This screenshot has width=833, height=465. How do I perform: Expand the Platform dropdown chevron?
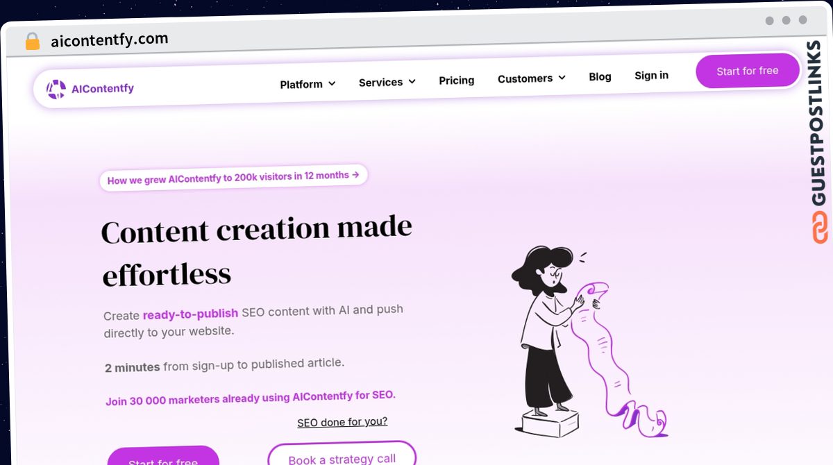coord(332,83)
